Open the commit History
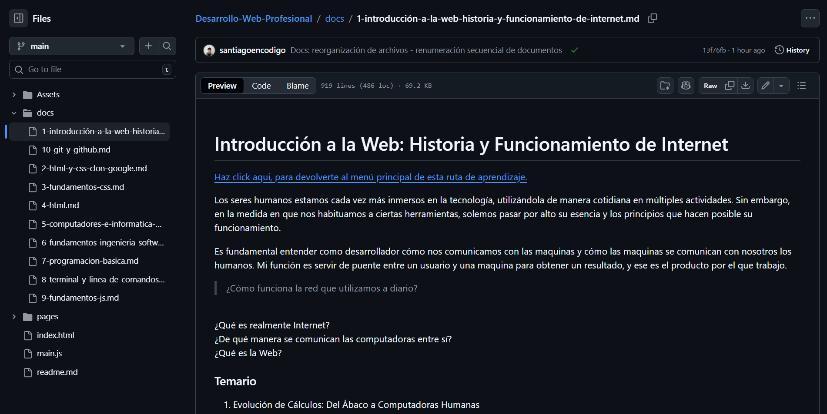 (792, 50)
